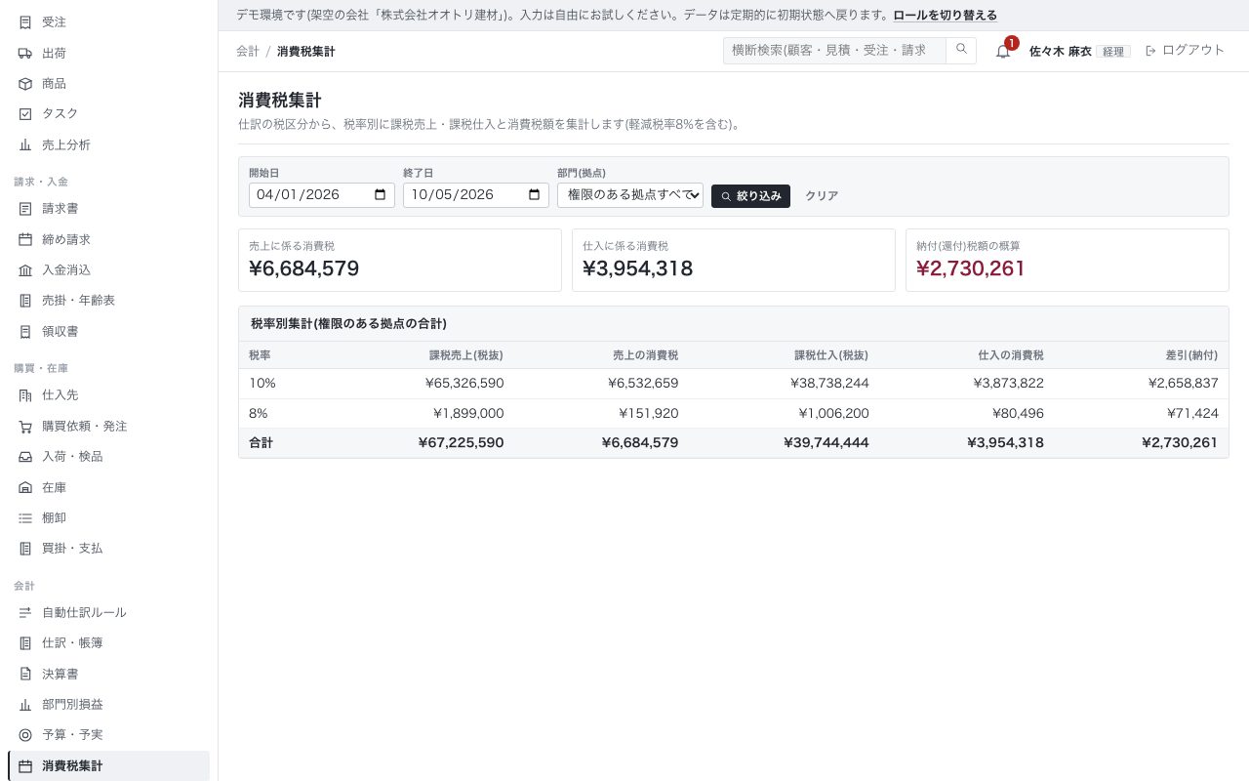Go to 仕入先 menu item
The image size is (1249, 781).
point(108,395)
